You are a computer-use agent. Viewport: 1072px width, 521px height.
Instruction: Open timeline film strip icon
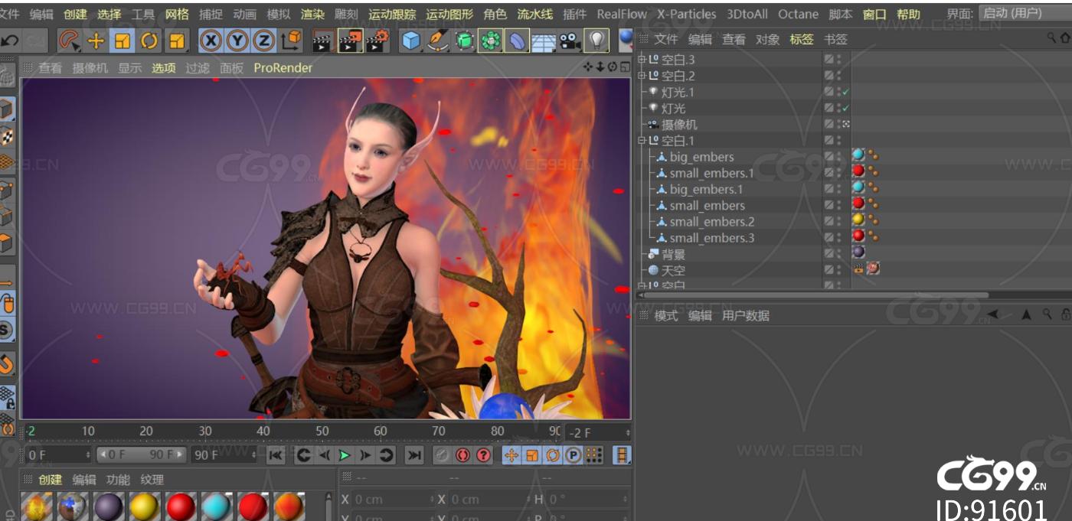[x=622, y=455]
